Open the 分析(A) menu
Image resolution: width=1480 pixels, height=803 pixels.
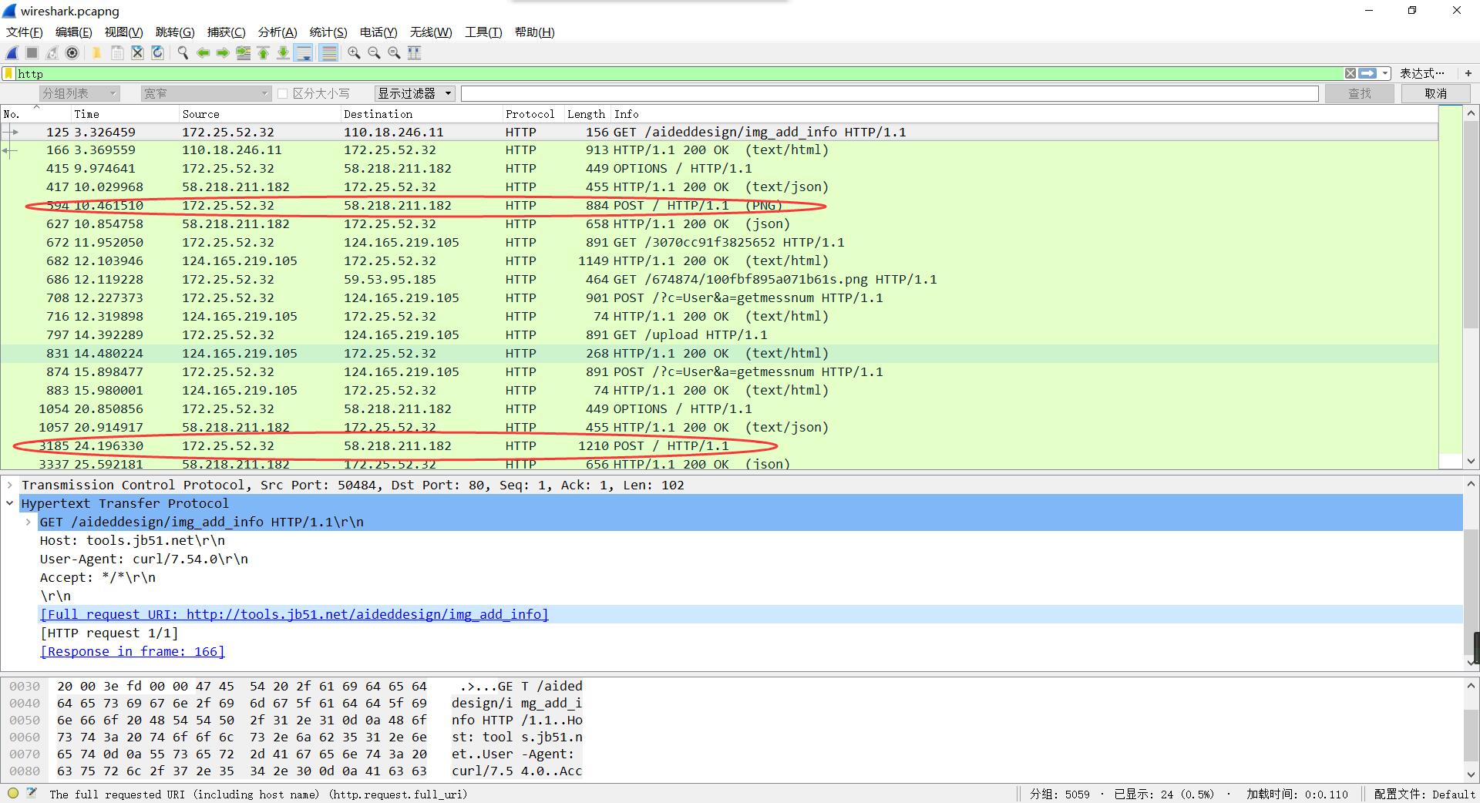pos(277,32)
